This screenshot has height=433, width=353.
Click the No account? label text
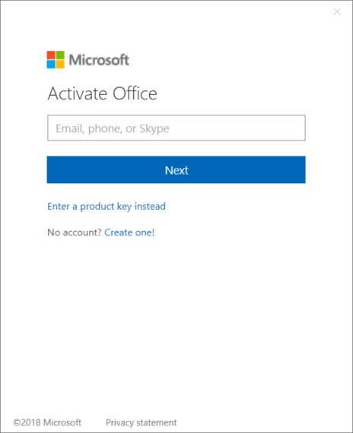tap(75, 232)
